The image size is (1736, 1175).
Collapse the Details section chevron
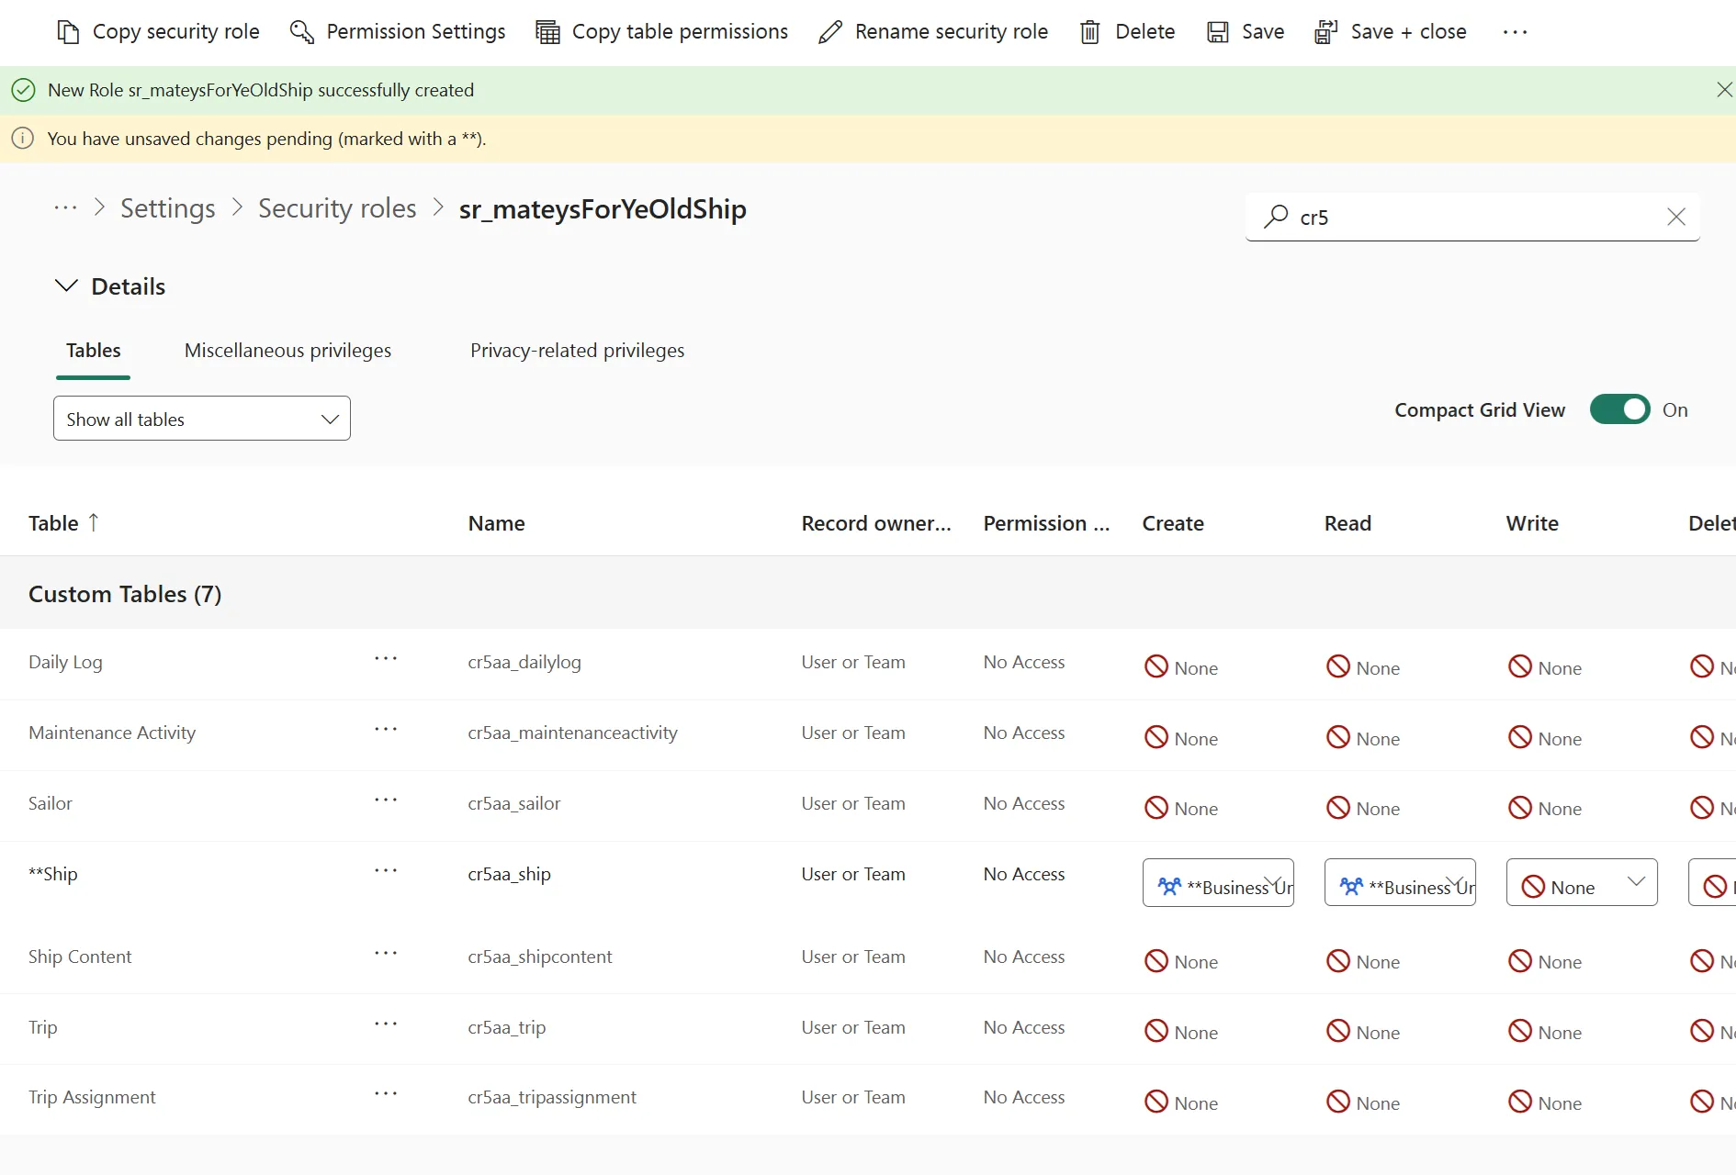pyautogui.click(x=66, y=285)
